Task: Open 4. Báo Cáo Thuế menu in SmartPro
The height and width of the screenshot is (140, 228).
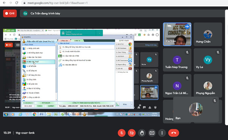Action: tap(39, 62)
